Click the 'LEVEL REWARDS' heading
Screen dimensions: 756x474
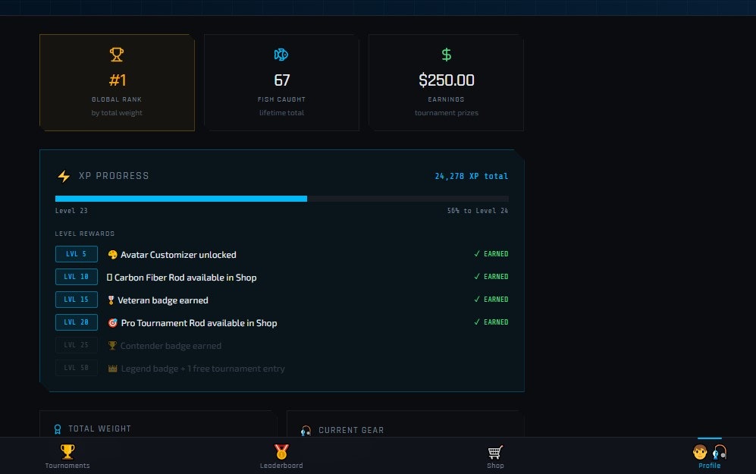click(x=85, y=234)
